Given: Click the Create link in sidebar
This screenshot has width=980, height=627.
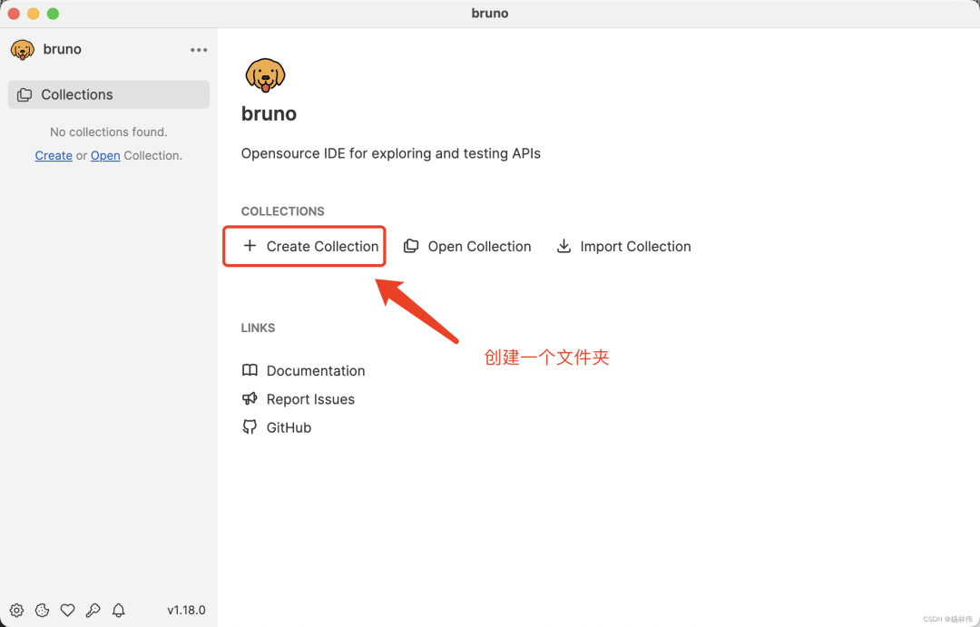Looking at the screenshot, I should pyautogui.click(x=54, y=156).
